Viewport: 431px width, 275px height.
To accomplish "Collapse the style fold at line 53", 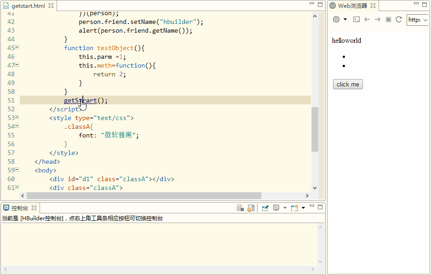I will 17,117.
